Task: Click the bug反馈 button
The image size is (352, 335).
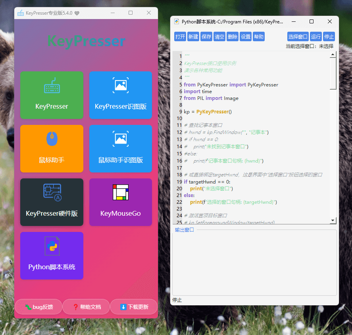Action: [38, 307]
